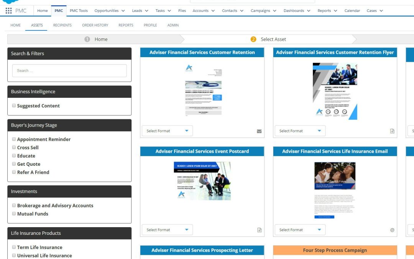Expand the Dashboards menu chevron

click(309, 11)
